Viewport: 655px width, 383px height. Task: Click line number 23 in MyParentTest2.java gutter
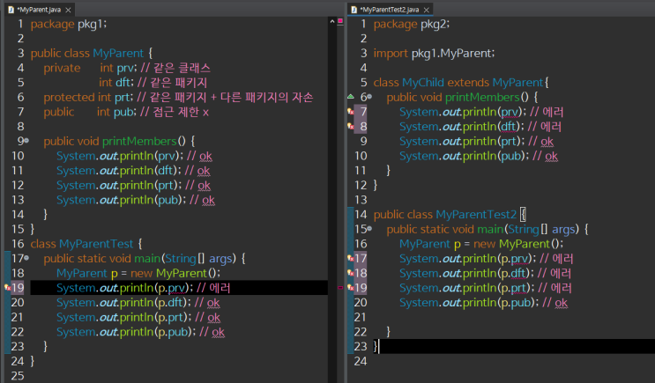(x=360, y=346)
